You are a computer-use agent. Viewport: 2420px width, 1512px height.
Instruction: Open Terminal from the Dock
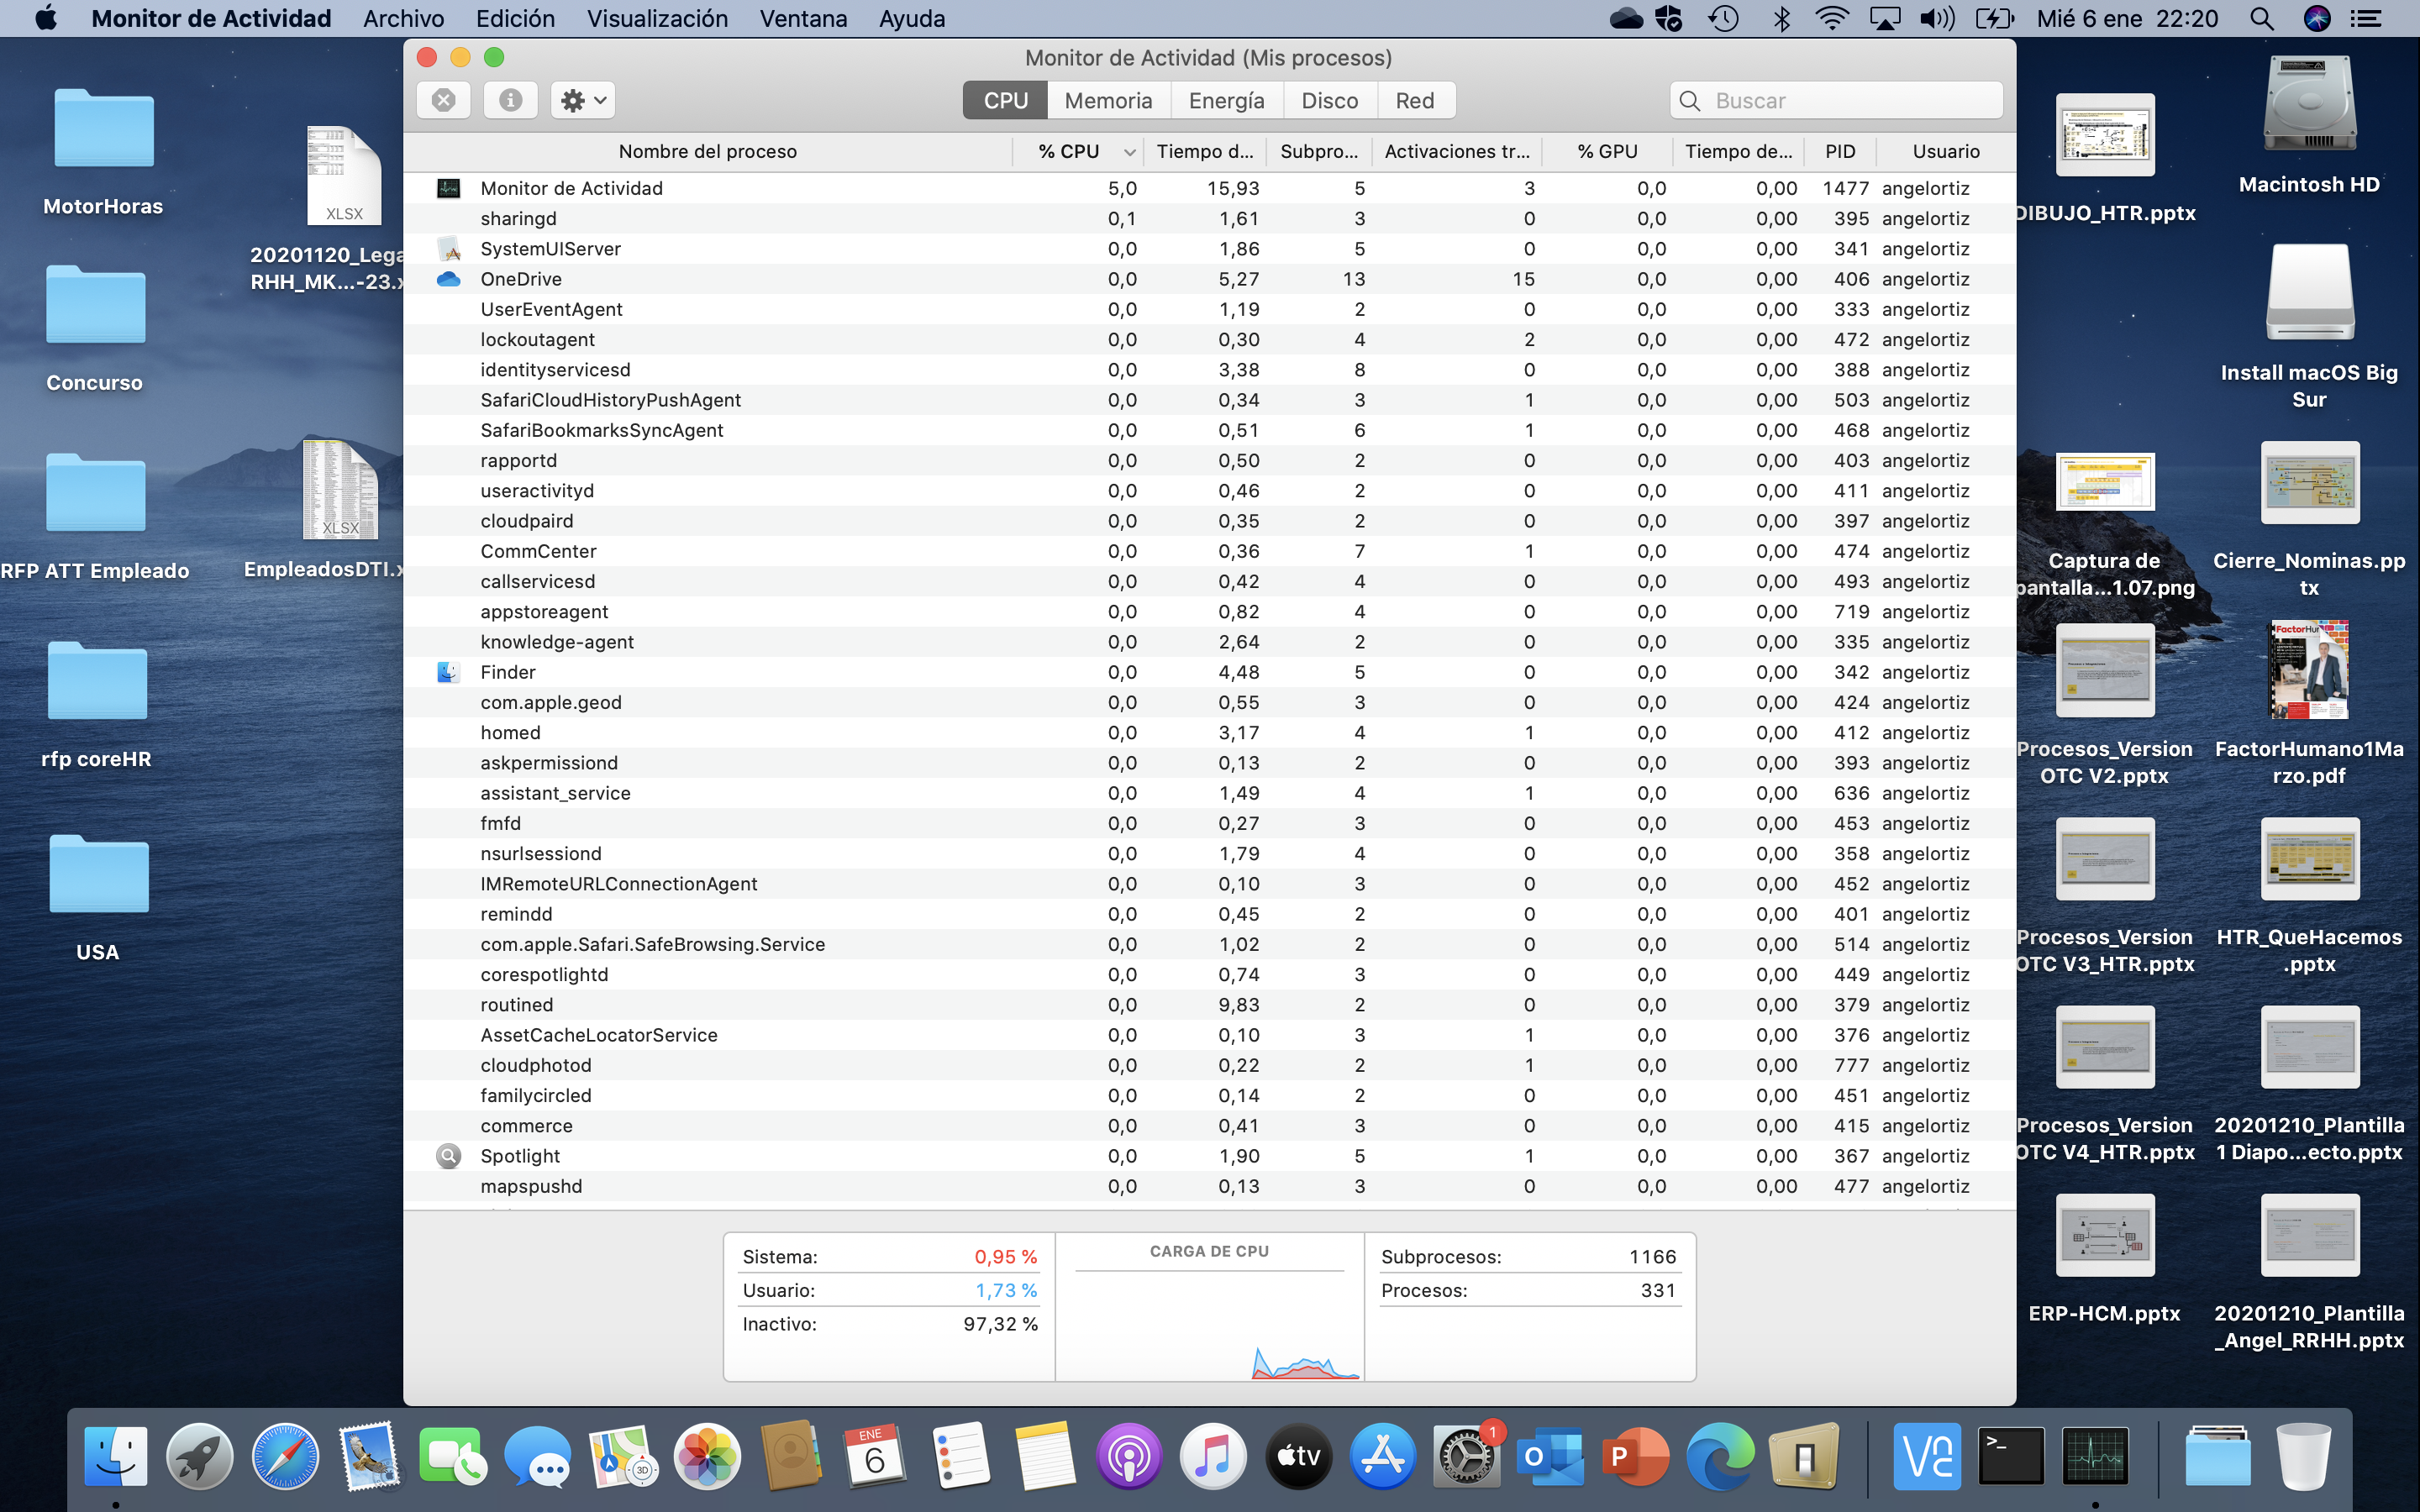[2011, 1457]
